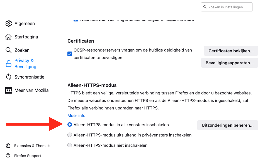Click the Mozilla logo icon
The height and width of the screenshot is (166, 270).
pos(9,90)
